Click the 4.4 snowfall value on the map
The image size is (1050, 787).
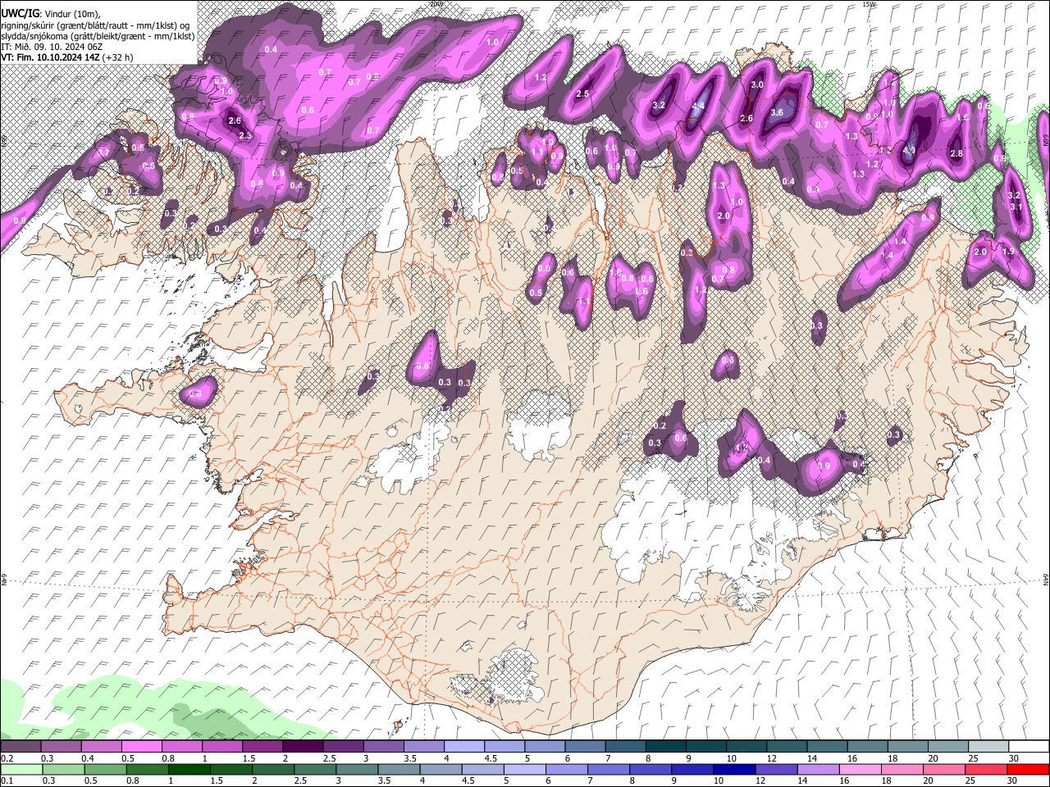tap(699, 107)
